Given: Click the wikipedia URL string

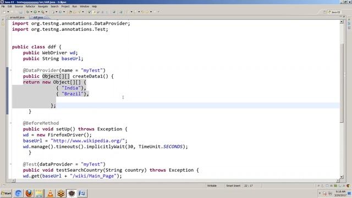Looking at the screenshot, I should (x=87, y=141).
